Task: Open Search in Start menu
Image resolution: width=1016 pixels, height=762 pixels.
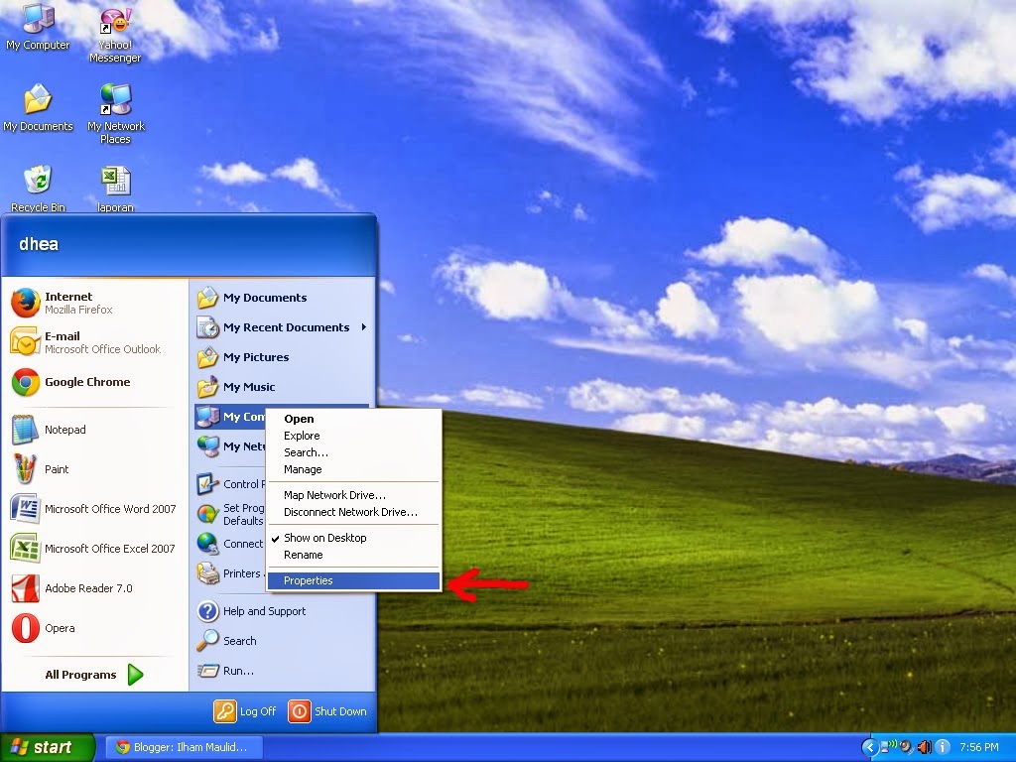Action: [x=283, y=641]
